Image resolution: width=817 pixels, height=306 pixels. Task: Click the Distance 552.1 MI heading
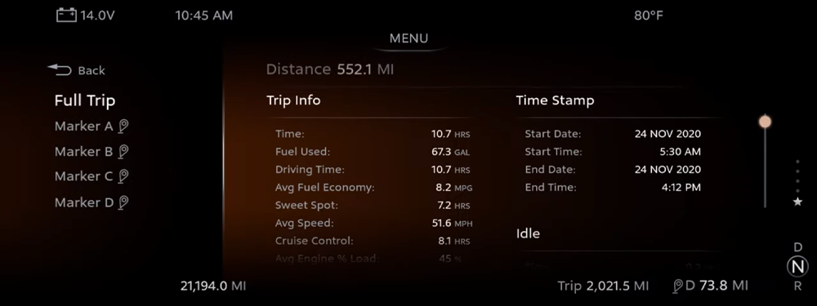coord(330,69)
